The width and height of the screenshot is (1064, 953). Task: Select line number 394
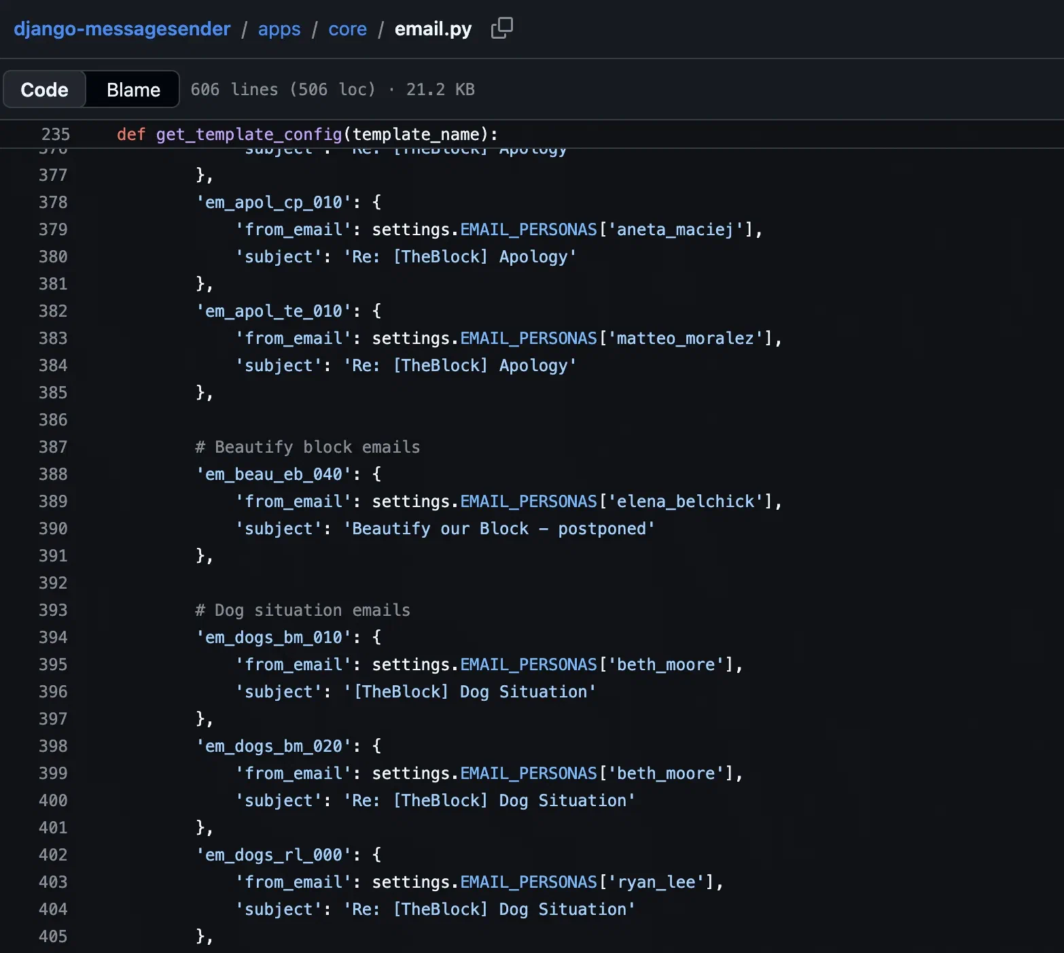(x=53, y=638)
